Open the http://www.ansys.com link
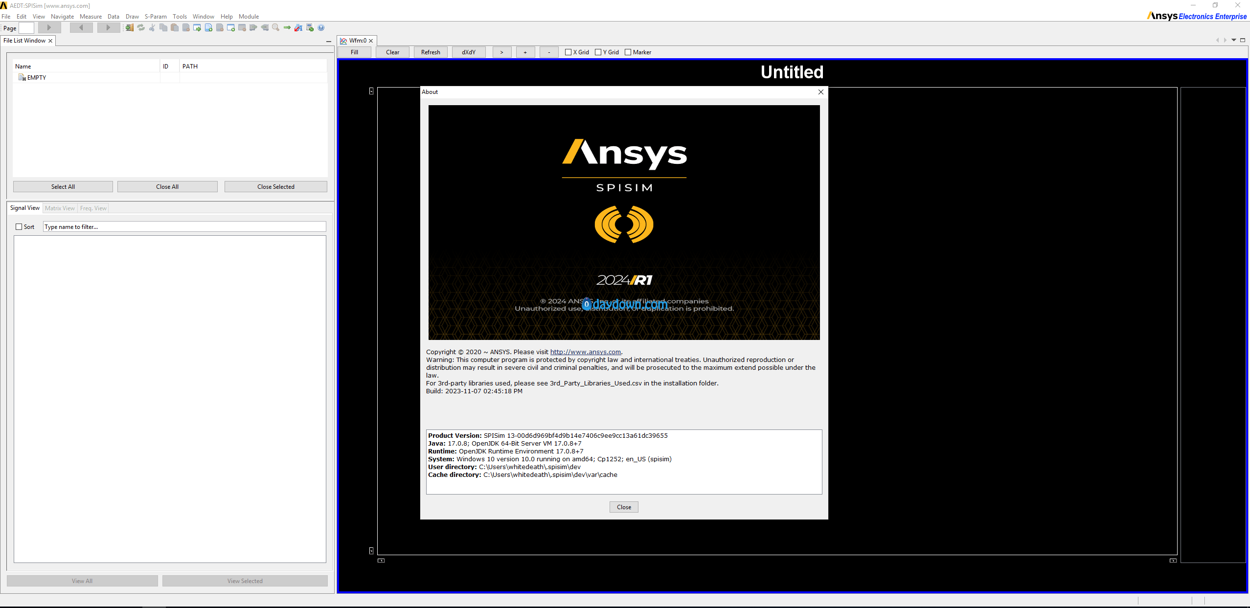 point(586,352)
